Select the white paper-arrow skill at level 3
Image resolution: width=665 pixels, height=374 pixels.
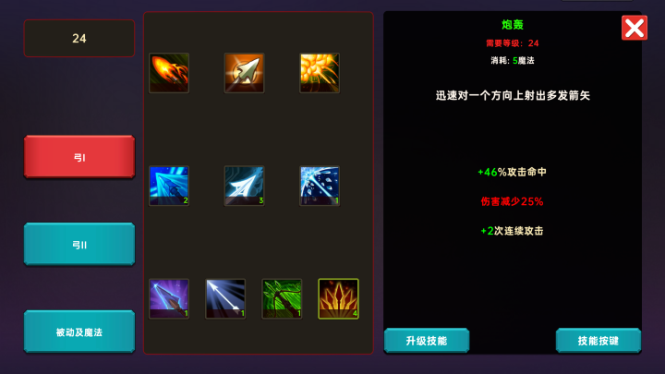(244, 186)
